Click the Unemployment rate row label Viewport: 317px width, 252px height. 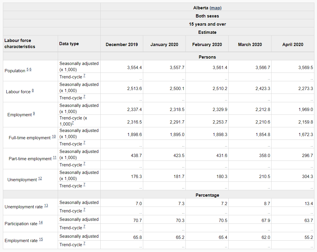click(x=24, y=207)
